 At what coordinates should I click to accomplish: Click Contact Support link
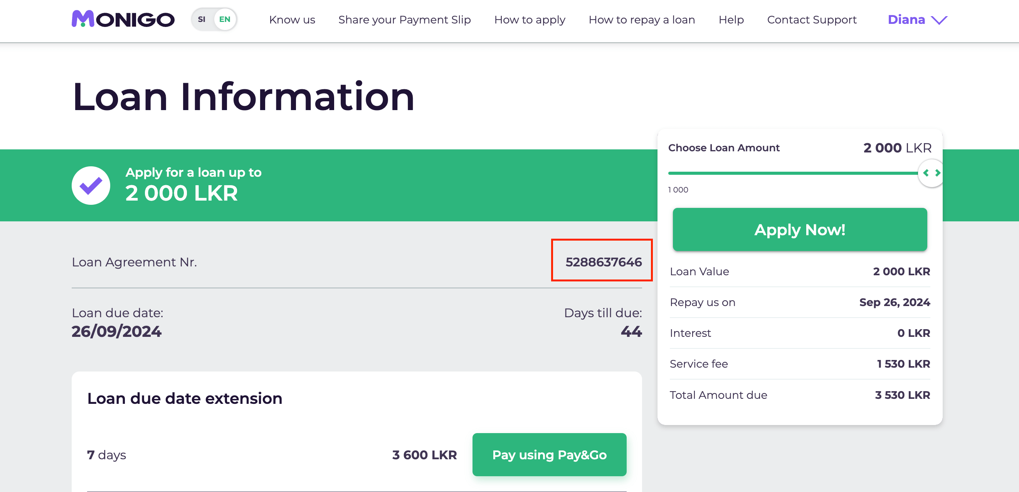tap(812, 19)
